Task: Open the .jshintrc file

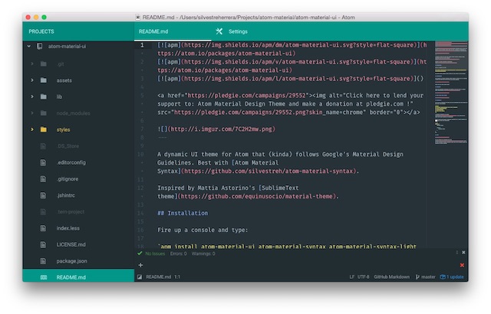Action: (66, 195)
